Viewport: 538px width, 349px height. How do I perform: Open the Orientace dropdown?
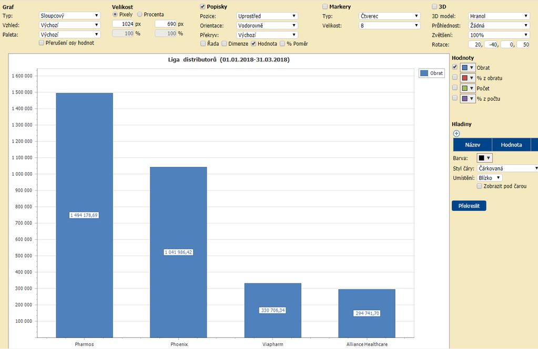(x=267, y=25)
